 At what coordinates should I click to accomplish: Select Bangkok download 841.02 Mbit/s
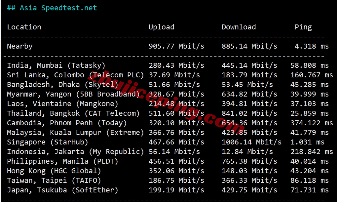click(249, 113)
